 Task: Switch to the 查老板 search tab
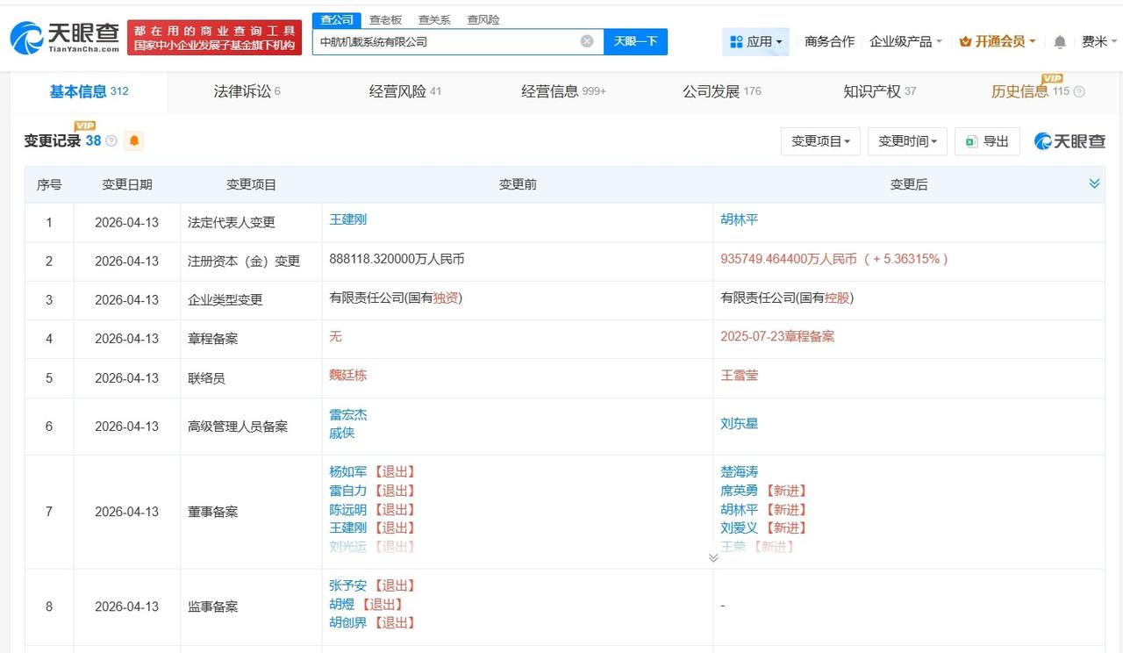[x=386, y=18]
